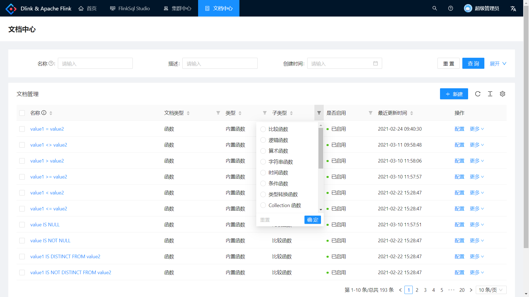Select the 比较函数 radio option
The height and width of the screenshot is (297, 529).
[x=263, y=129]
